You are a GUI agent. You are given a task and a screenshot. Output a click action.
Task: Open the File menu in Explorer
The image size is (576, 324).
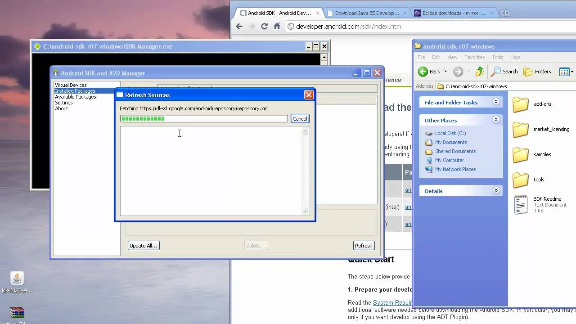click(421, 57)
